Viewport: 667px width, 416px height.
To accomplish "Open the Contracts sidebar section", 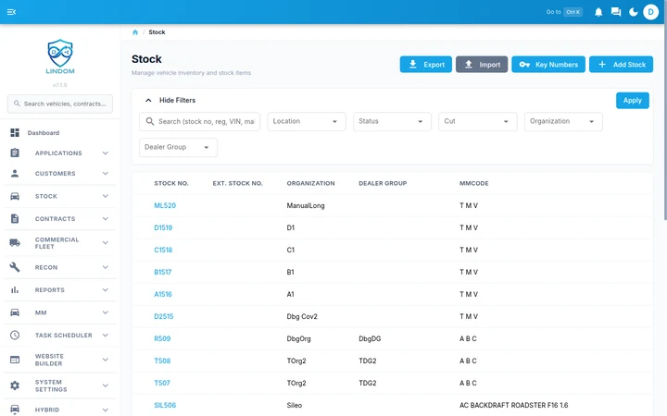I will (60, 218).
